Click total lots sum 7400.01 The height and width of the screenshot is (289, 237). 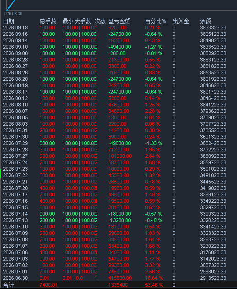coord(48,285)
